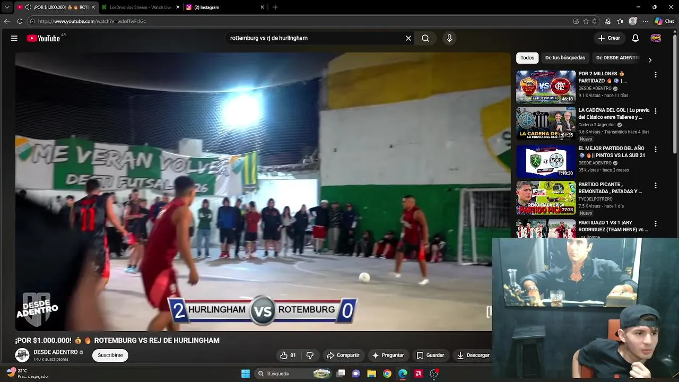The height and width of the screenshot is (382, 679).
Task: Select the De tus búsquedas chip
Action: coord(565,58)
